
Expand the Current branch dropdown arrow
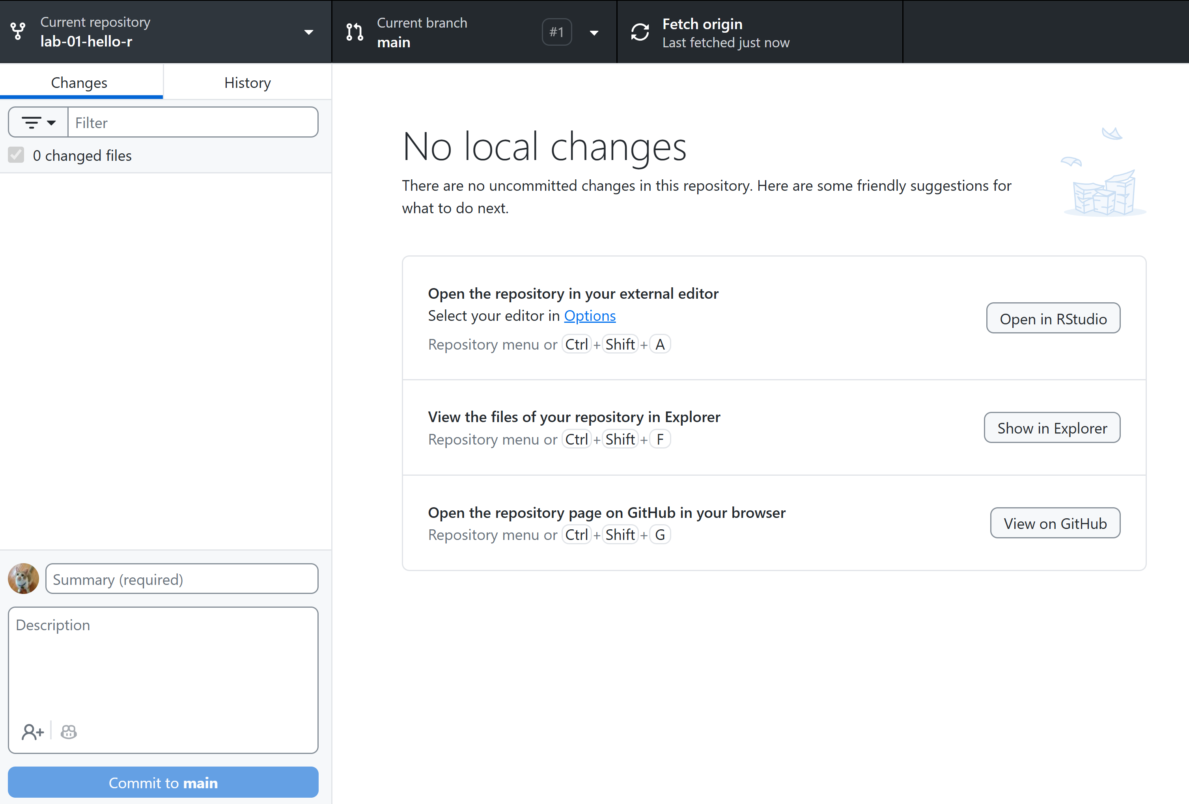point(594,33)
